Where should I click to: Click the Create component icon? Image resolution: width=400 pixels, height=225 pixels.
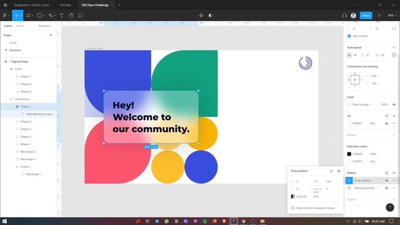click(201, 16)
